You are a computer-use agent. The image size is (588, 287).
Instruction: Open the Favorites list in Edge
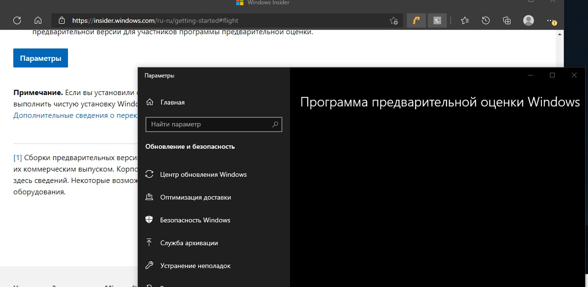click(x=465, y=20)
